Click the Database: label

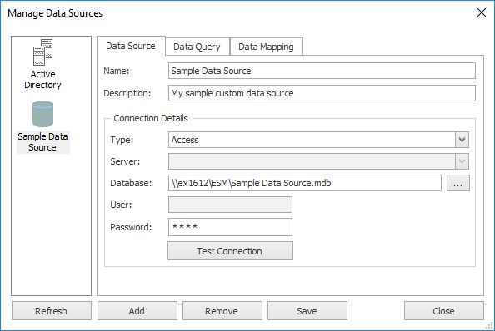(x=131, y=183)
